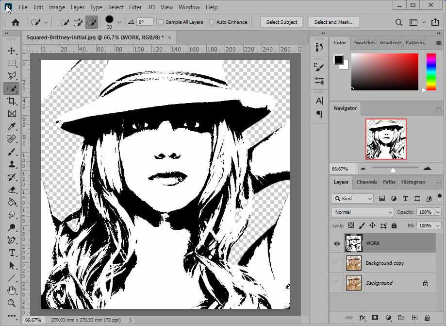This screenshot has width=446, height=326.
Task: Click the foreground color swatch
Action: click(338, 59)
